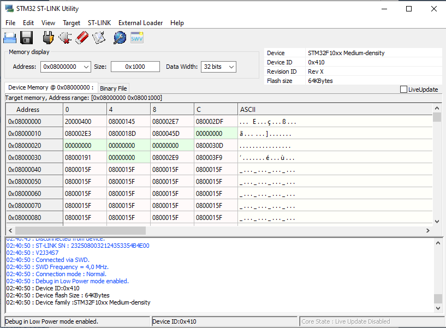Click log line SWD Frequency = 4,0 MHz
The image size is (446, 328).
pyautogui.click(x=57, y=267)
